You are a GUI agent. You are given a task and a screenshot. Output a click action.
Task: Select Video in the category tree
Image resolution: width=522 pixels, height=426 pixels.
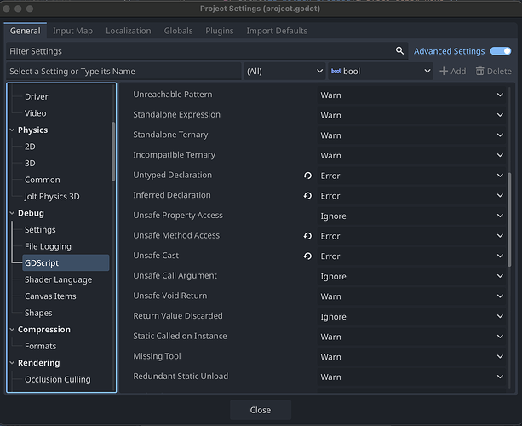[x=35, y=113]
